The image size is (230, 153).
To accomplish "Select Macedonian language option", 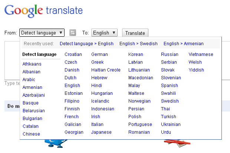I will [x=141, y=78].
